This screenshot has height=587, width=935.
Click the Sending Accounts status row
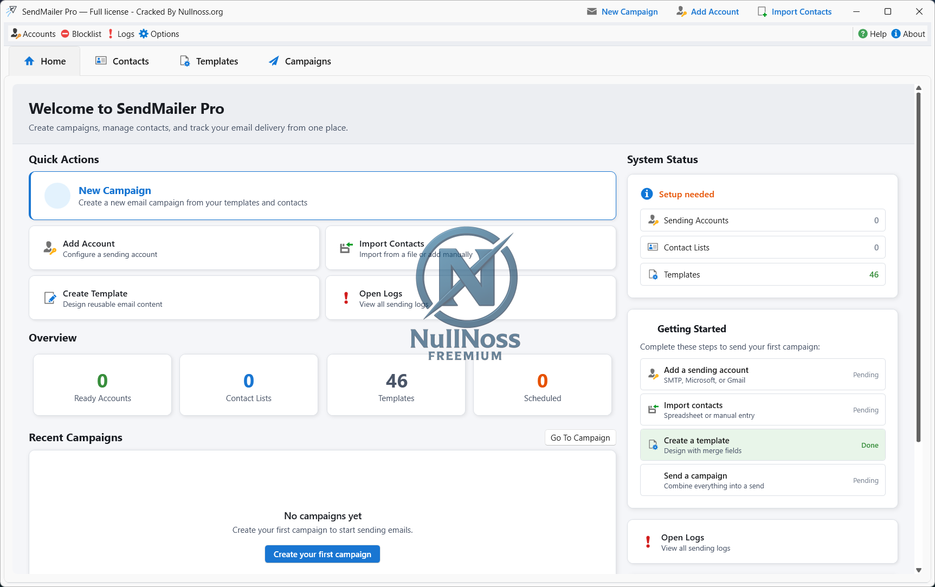(x=762, y=220)
